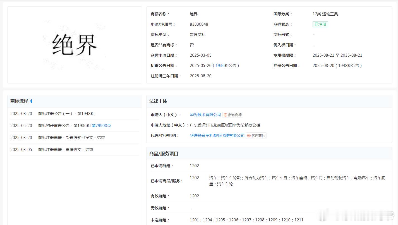This screenshot has width=398, height=225.
Task: Click the 申请人（中文）label
Action: pos(166,115)
